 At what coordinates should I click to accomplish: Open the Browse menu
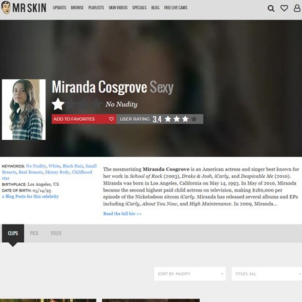(x=77, y=8)
